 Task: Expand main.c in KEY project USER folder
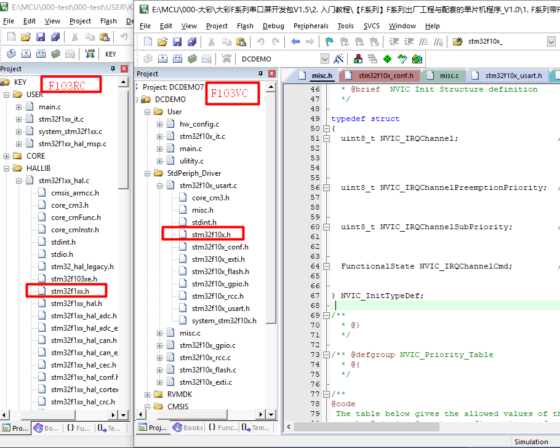coord(18,107)
